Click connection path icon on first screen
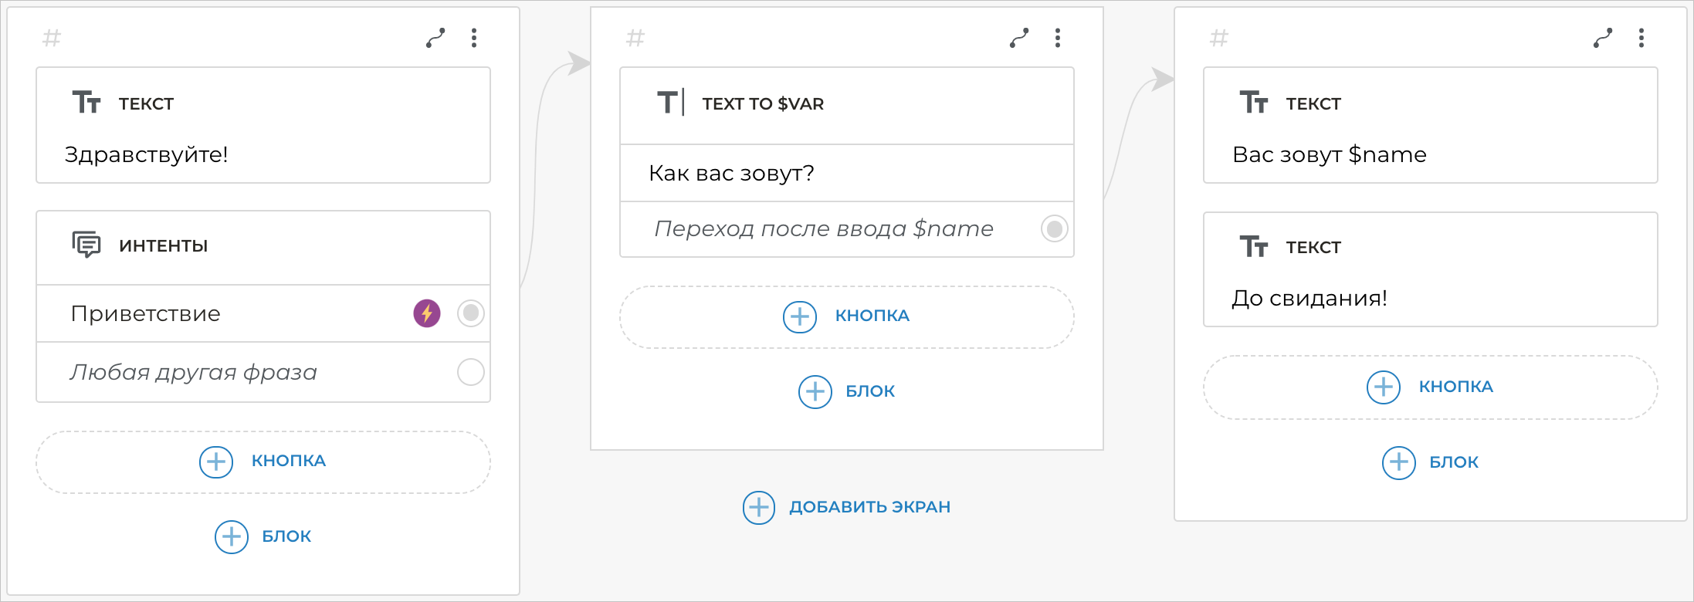The height and width of the screenshot is (602, 1694). (435, 38)
